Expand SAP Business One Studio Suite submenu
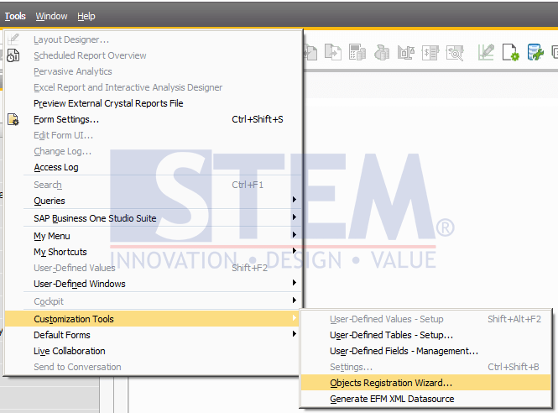Image resolution: width=558 pixels, height=413 pixels. [x=153, y=218]
